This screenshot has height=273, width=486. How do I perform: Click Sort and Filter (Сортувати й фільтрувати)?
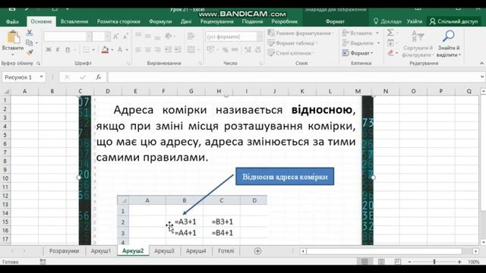[x=418, y=44]
